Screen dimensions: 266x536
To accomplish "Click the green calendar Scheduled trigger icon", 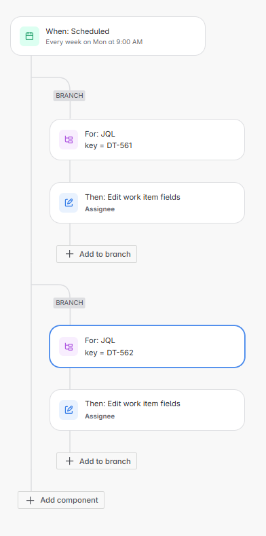I will click(29, 36).
